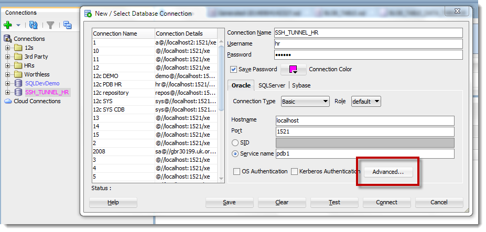The height and width of the screenshot is (232, 486).
Task: Select the SID radio button
Action: click(x=235, y=143)
